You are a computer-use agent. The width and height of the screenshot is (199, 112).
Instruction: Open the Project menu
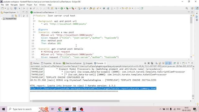click(29, 5)
